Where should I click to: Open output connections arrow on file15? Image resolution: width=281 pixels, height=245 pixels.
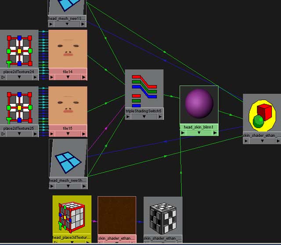click(84, 134)
